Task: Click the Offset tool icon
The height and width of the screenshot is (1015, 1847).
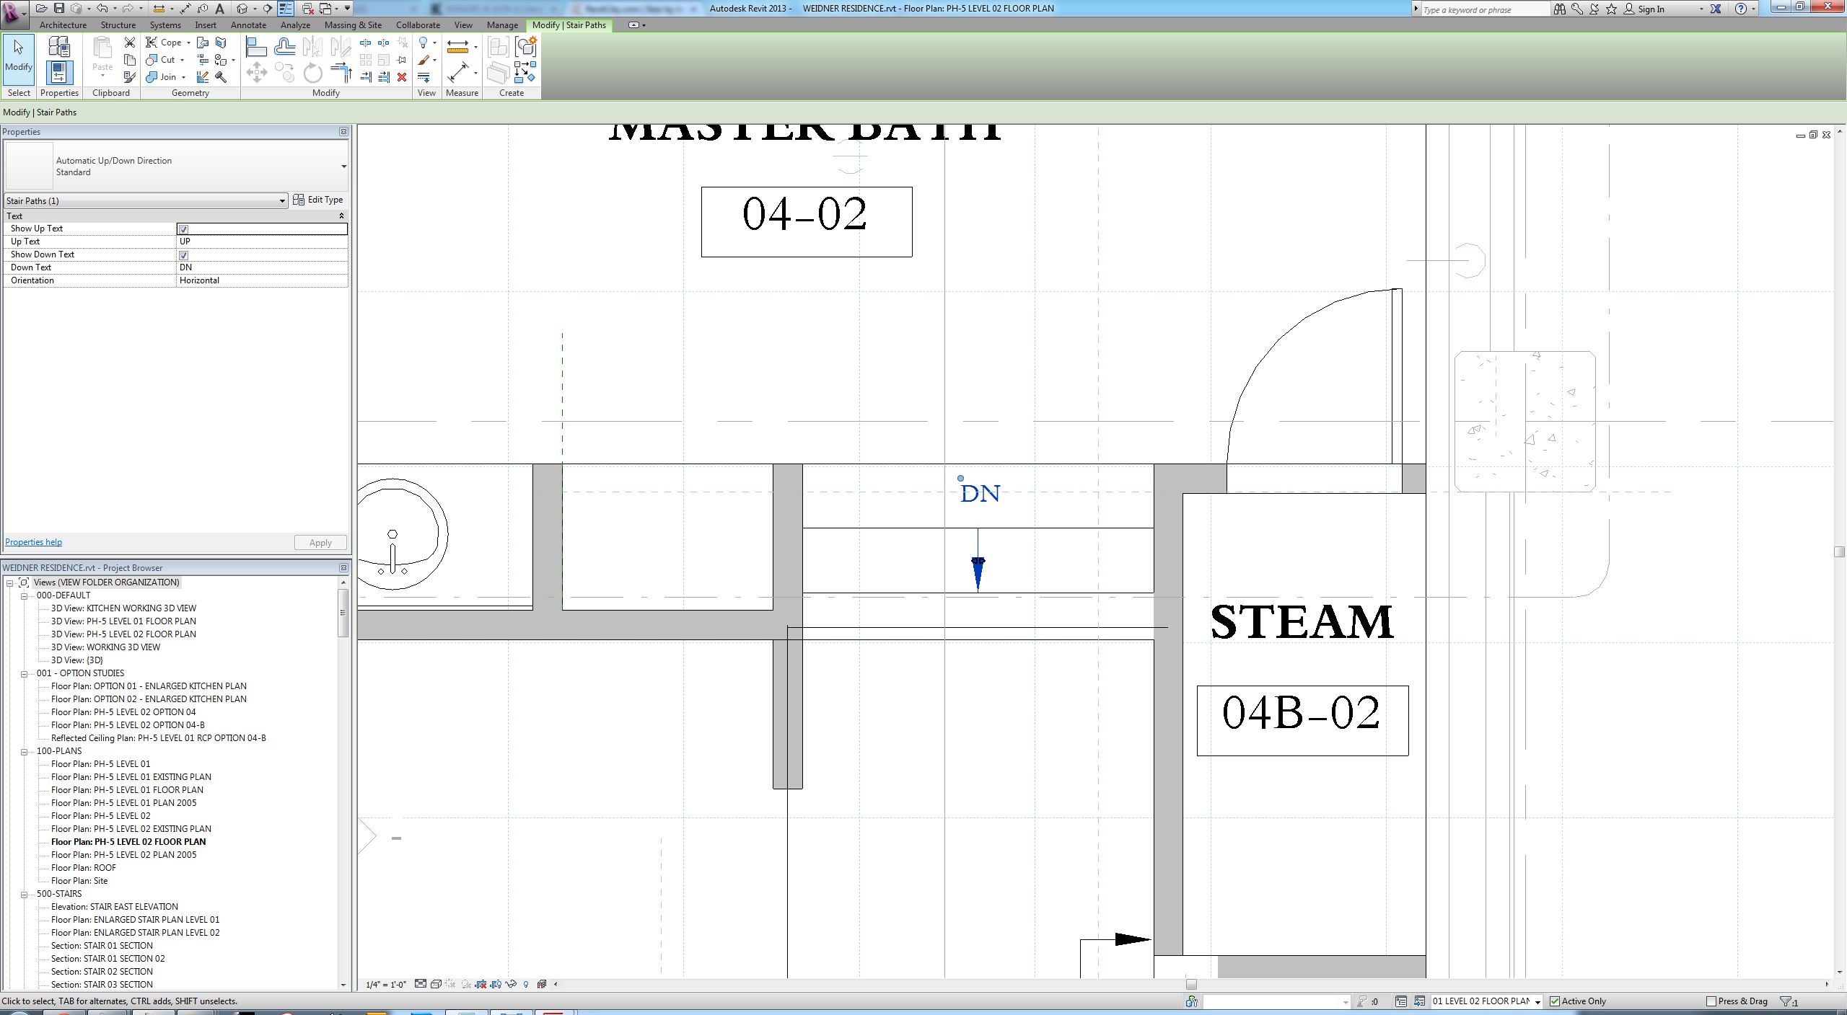Action: (x=285, y=48)
